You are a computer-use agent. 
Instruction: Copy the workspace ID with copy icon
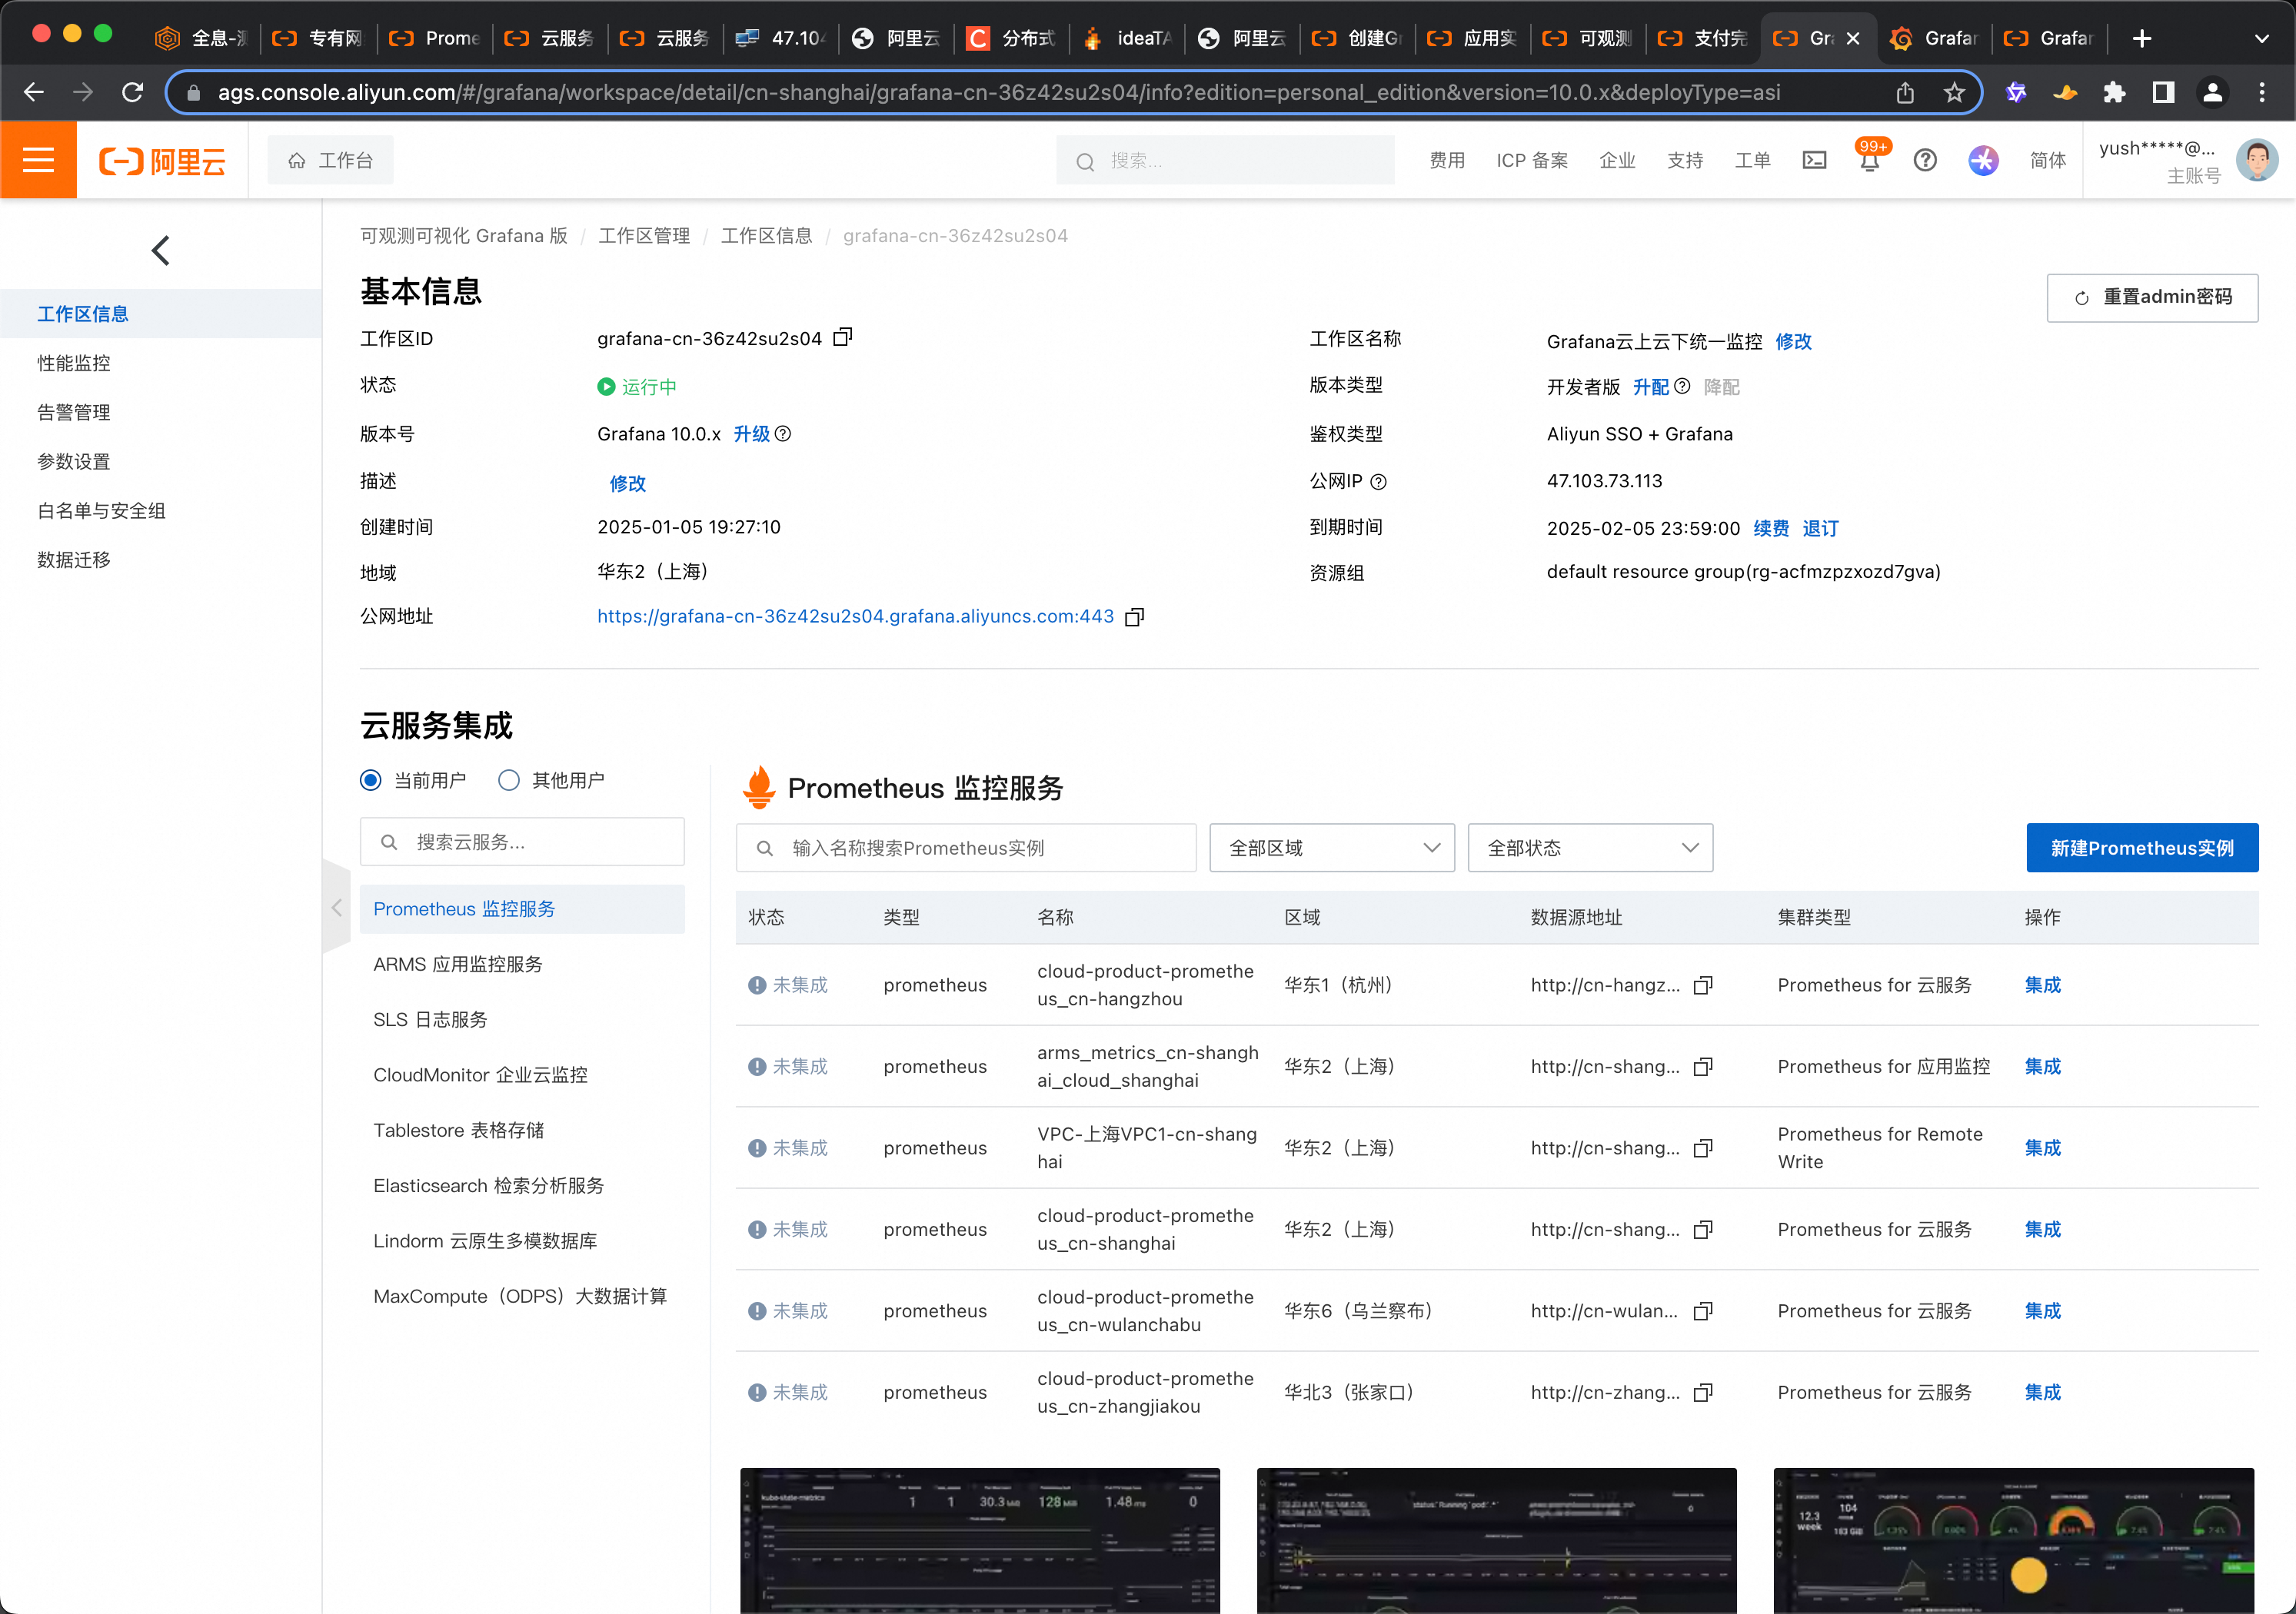(x=842, y=338)
